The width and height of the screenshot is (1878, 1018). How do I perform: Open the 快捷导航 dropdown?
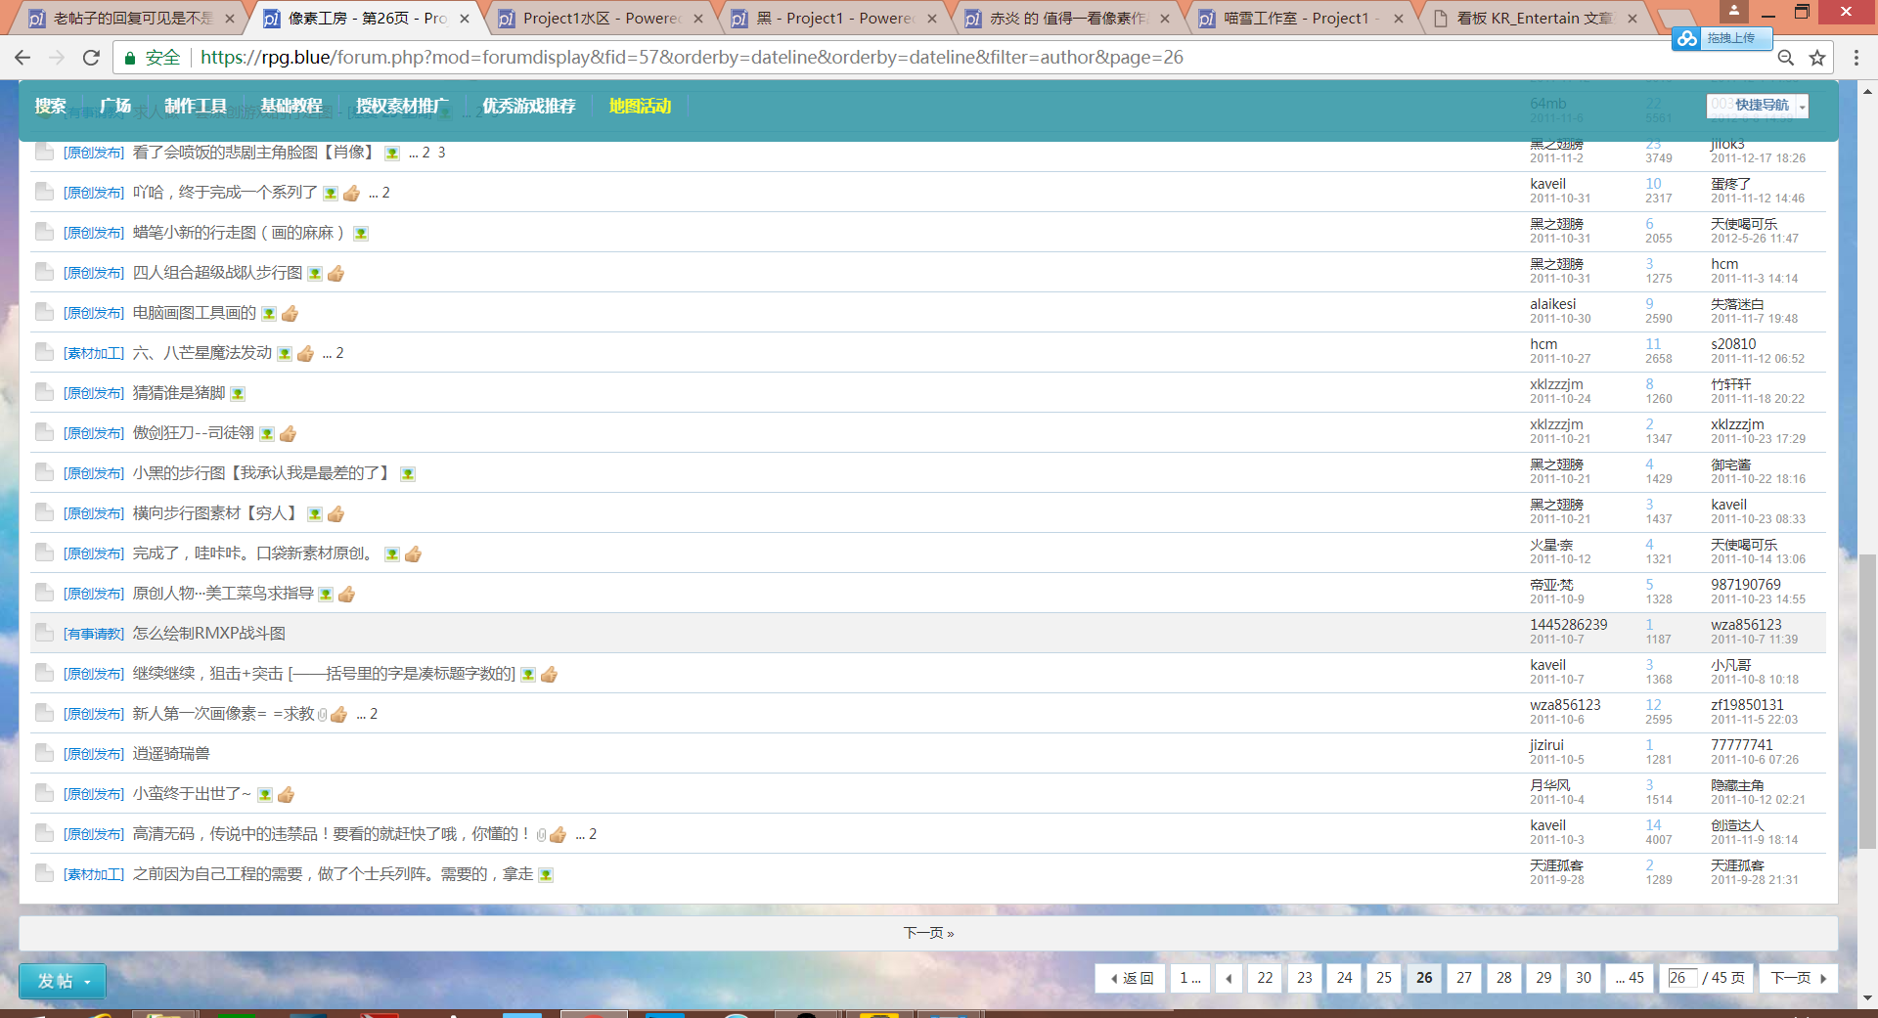[1758, 106]
